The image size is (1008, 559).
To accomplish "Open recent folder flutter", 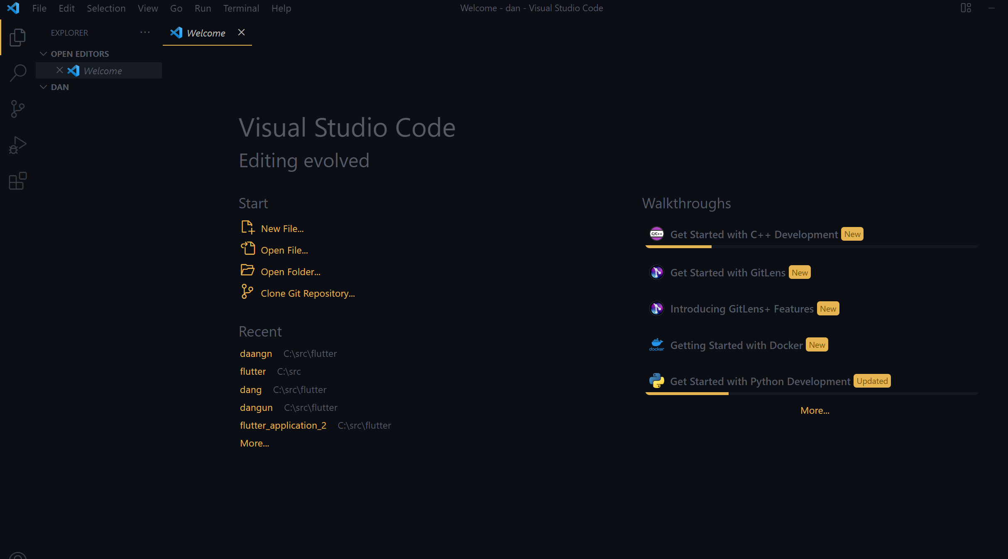I will (253, 371).
